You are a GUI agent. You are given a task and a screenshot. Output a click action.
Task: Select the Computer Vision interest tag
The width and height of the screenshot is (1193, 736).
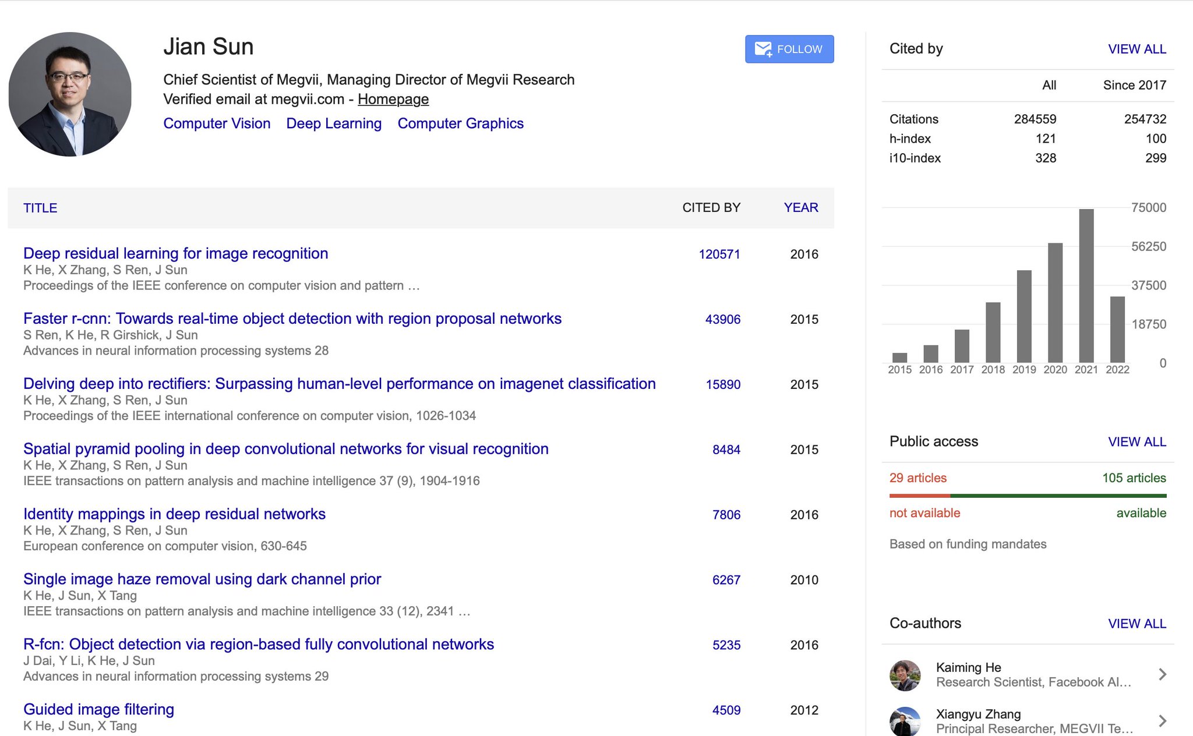coord(217,123)
